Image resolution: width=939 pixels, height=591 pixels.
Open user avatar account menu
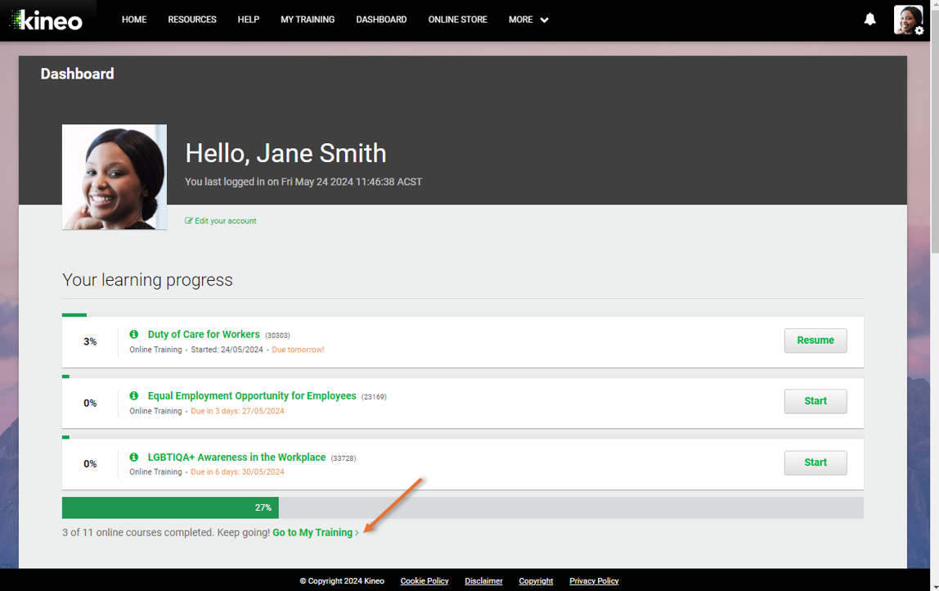pyautogui.click(x=909, y=20)
